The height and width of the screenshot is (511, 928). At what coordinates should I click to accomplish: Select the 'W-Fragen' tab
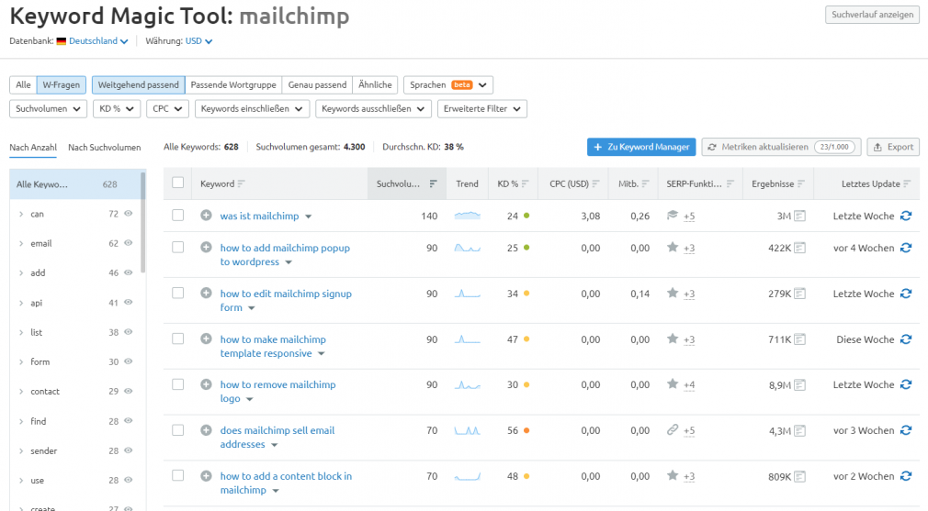[x=62, y=85]
